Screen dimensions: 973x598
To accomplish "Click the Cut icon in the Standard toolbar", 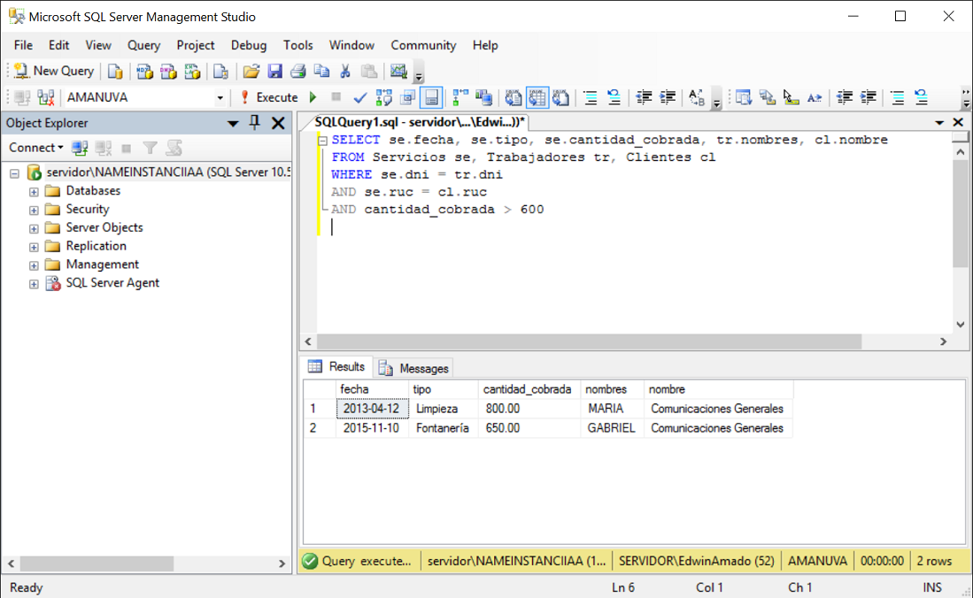I will 344,71.
